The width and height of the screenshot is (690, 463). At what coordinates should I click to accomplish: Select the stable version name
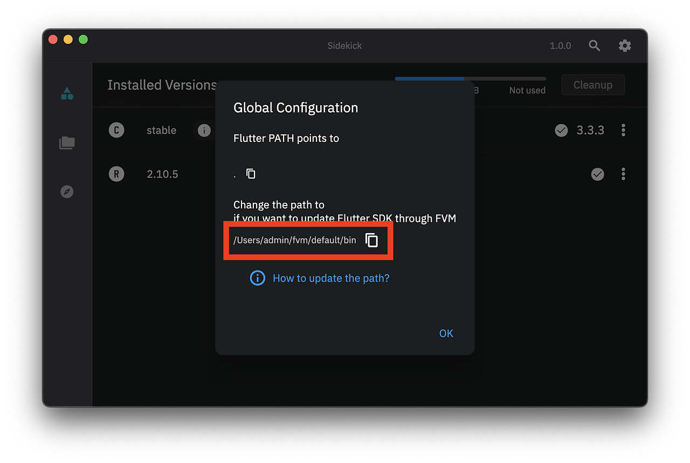tap(162, 130)
